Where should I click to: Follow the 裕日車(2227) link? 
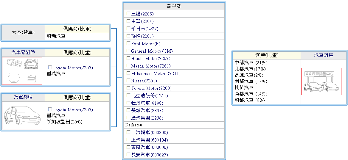click(145, 29)
